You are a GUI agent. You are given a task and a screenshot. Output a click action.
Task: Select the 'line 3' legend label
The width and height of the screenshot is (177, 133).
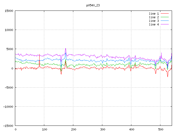154,21
